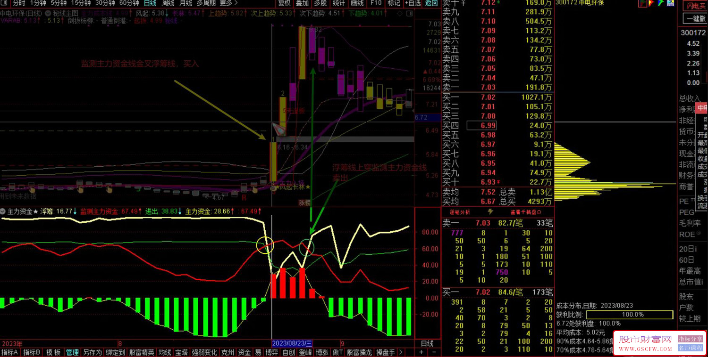This screenshot has width=708, height=357.
Task: Click the 返回 back button
Action: click(x=431, y=3)
